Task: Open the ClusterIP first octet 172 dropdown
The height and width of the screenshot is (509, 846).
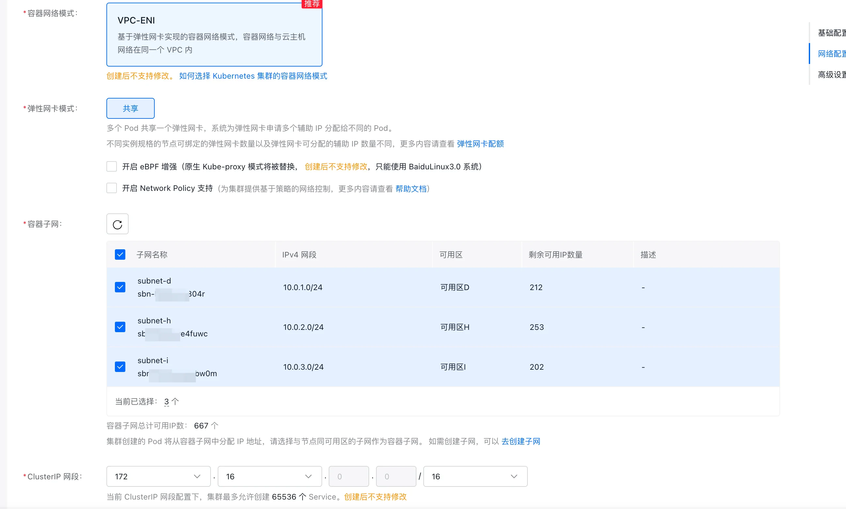Action: (x=158, y=476)
